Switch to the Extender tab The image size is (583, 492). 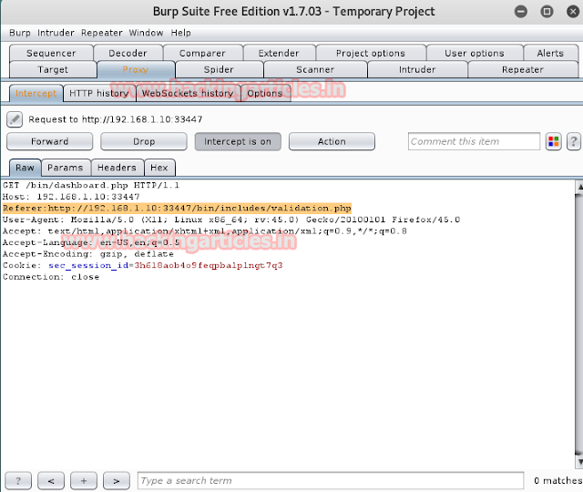(279, 53)
